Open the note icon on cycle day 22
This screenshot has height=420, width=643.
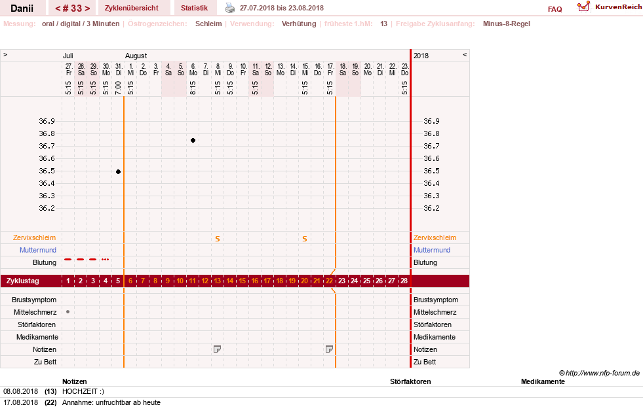coord(329,349)
